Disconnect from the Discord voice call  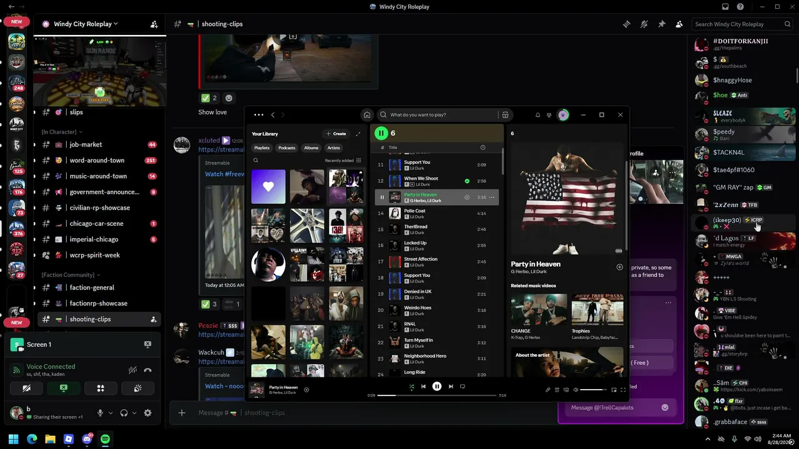point(147,370)
